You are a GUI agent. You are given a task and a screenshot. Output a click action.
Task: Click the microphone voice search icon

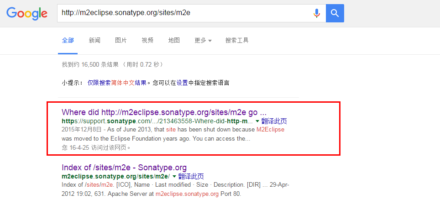(x=316, y=13)
